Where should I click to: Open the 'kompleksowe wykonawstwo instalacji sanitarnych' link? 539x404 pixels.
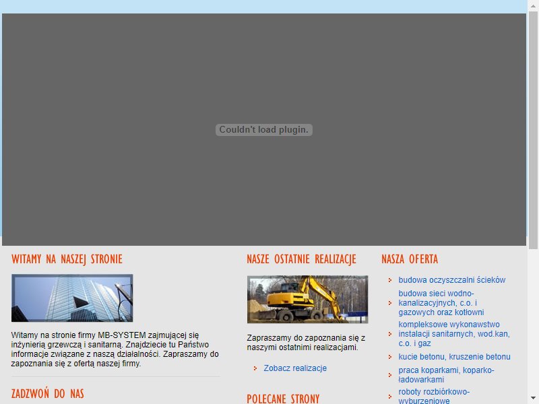(x=453, y=333)
